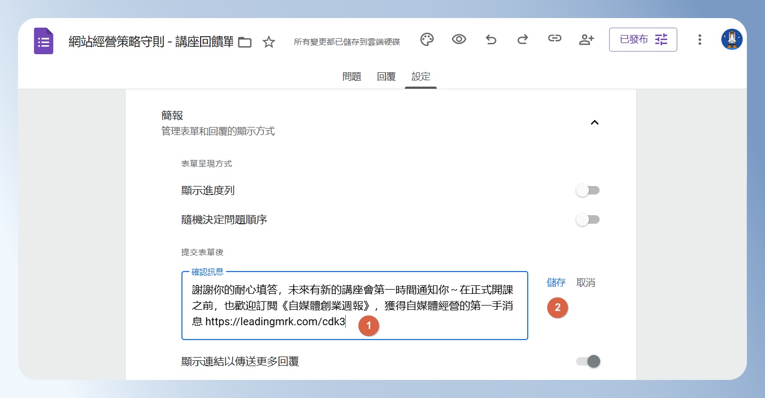Screen dimensions: 765x398
Task: Disable 顯示連結以傳送更多回覆 toggle
Action: (x=588, y=361)
